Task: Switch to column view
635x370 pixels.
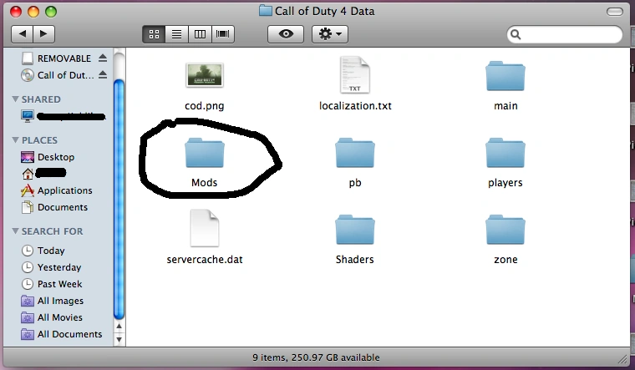Action: (x=200, y=34)
